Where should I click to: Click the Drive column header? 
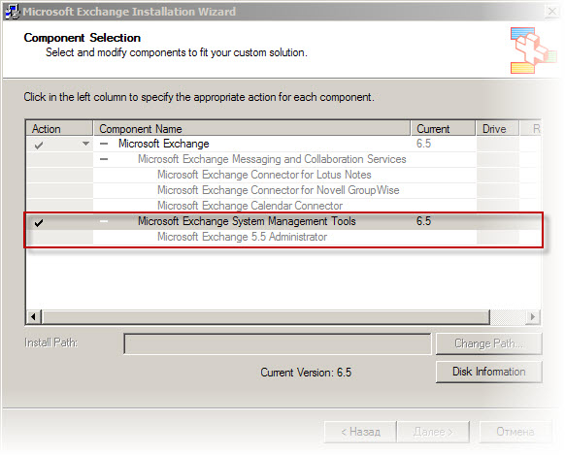pos(498,129)
